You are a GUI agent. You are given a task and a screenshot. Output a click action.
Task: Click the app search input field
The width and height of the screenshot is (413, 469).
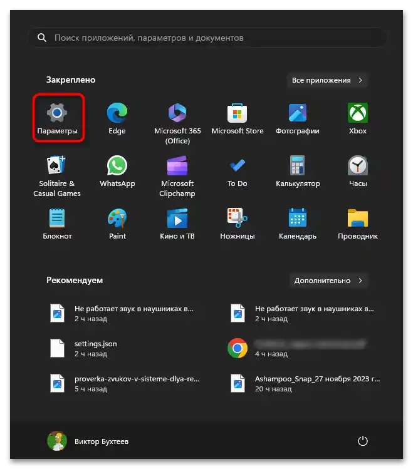point(209,38)
